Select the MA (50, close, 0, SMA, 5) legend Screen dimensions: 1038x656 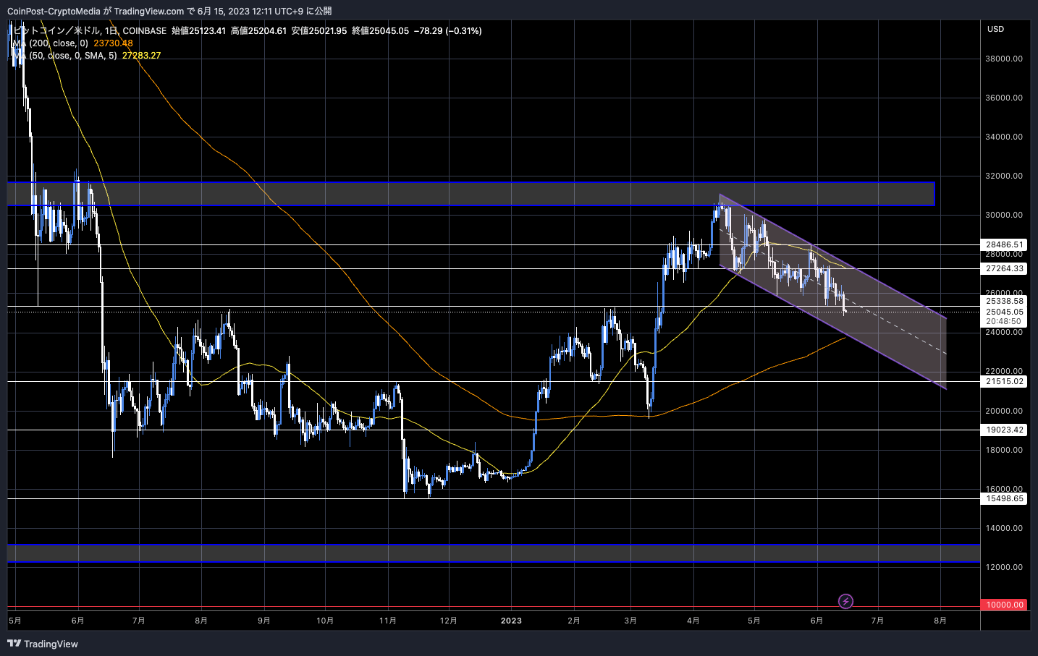[x=65, y=56]
